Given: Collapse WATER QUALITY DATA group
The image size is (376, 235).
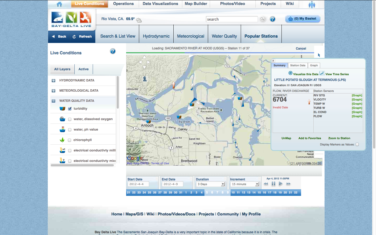Looking at the screenshot, I should [54, 101].
